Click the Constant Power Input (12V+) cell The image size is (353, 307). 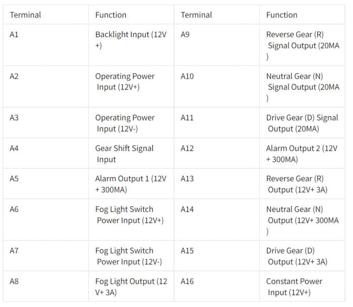(x=302, y=286)
